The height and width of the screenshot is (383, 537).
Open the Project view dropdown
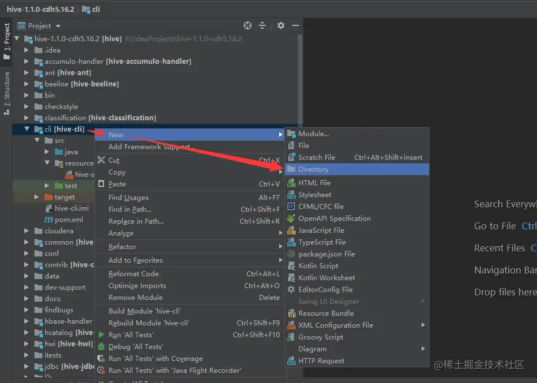click(x=58, y=26)
